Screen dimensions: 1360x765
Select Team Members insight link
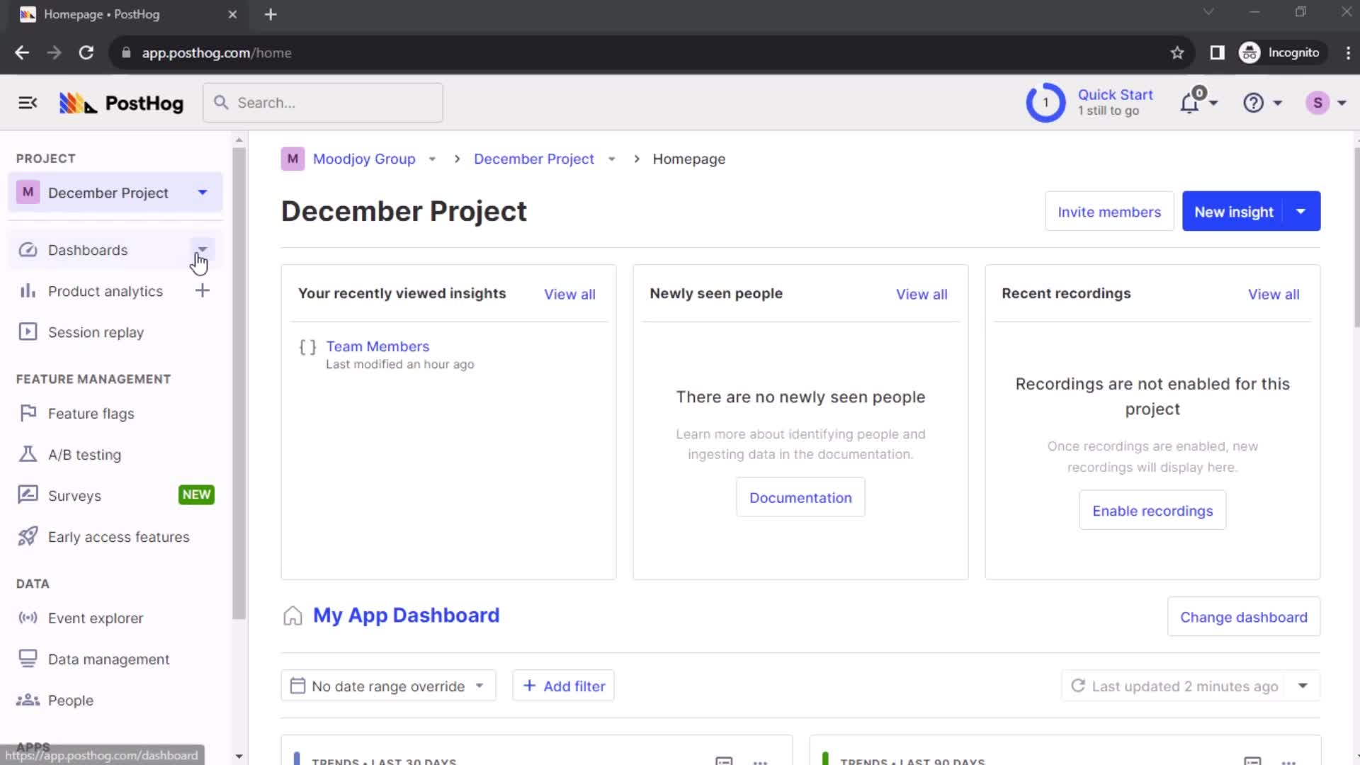pos(378,346)
